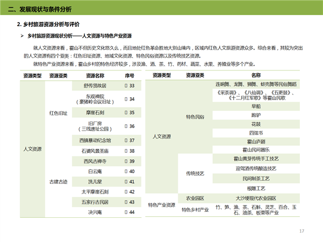
Task: Click the 序号 column header in left table
Action: tap(129, 76)
